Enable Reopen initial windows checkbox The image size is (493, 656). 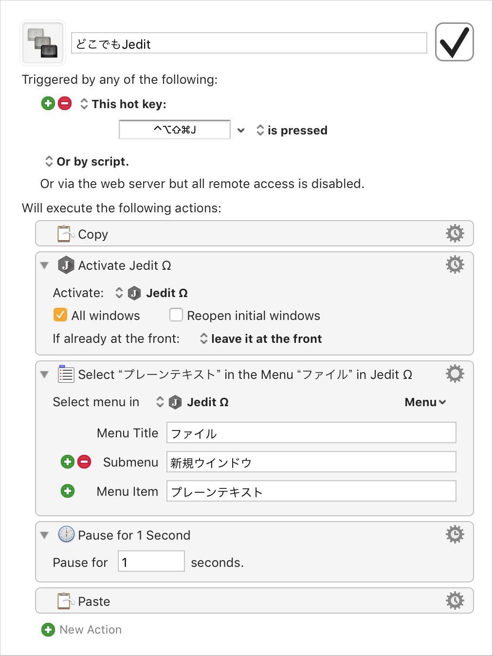[x=176, y=315]
